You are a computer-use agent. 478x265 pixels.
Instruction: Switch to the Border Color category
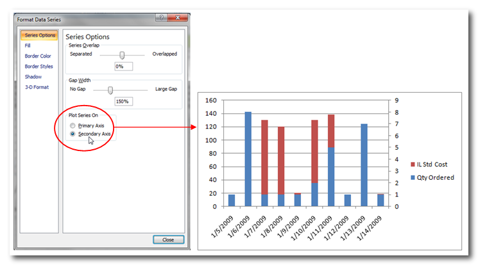[38, 56]
